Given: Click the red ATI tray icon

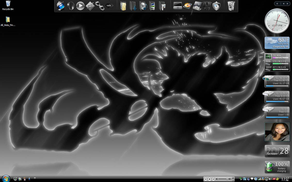Looking at the screenshot, I should pyautogui.click(x=274, y=179).
